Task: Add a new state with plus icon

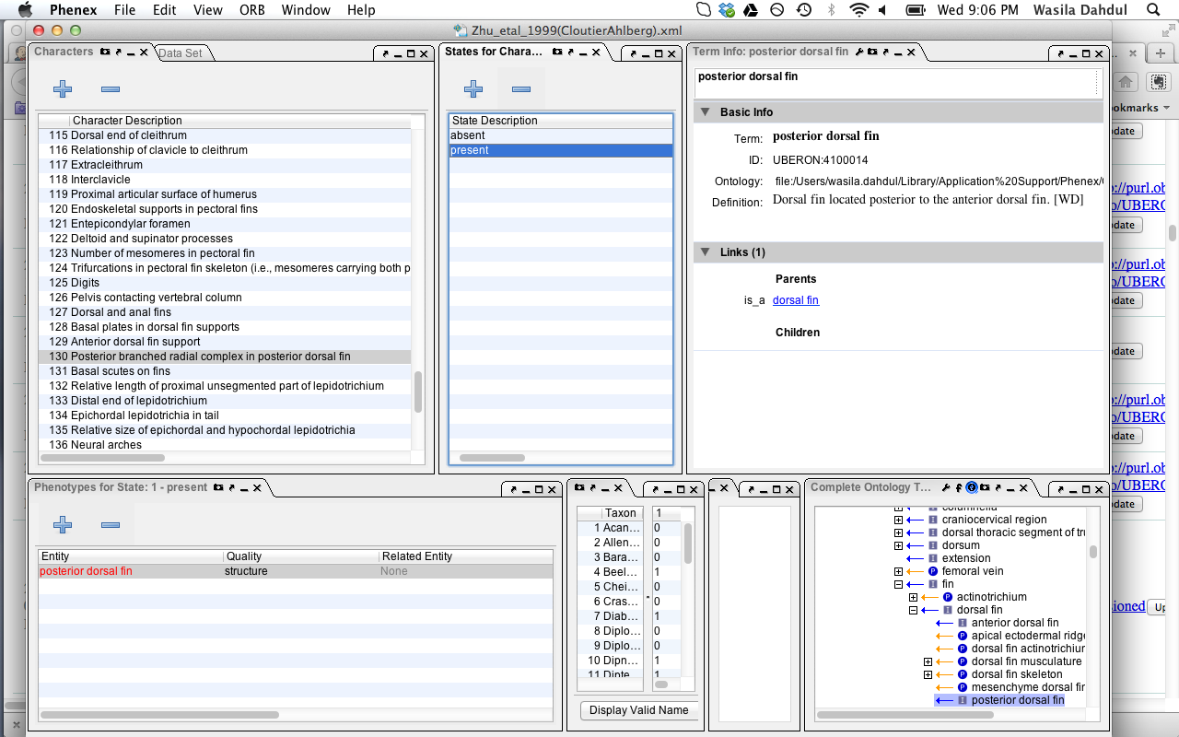Action: point(473,89)
